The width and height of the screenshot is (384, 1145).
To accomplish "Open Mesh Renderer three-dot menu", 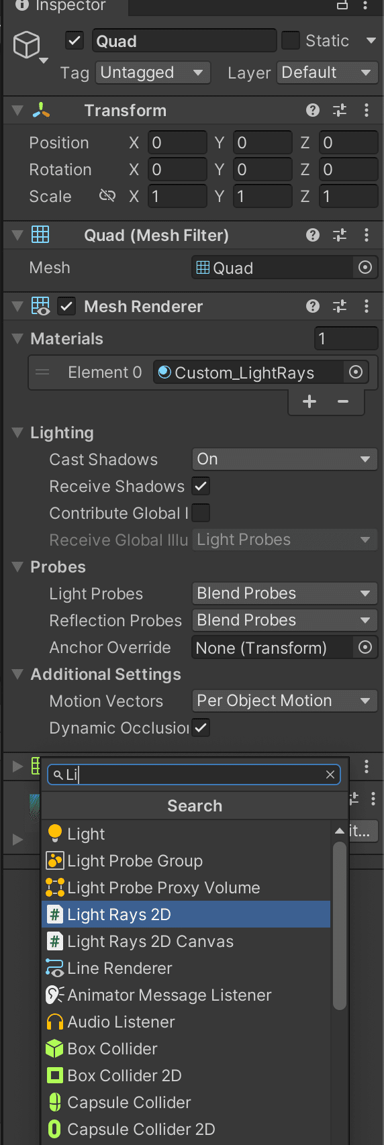I will point(367,306).
